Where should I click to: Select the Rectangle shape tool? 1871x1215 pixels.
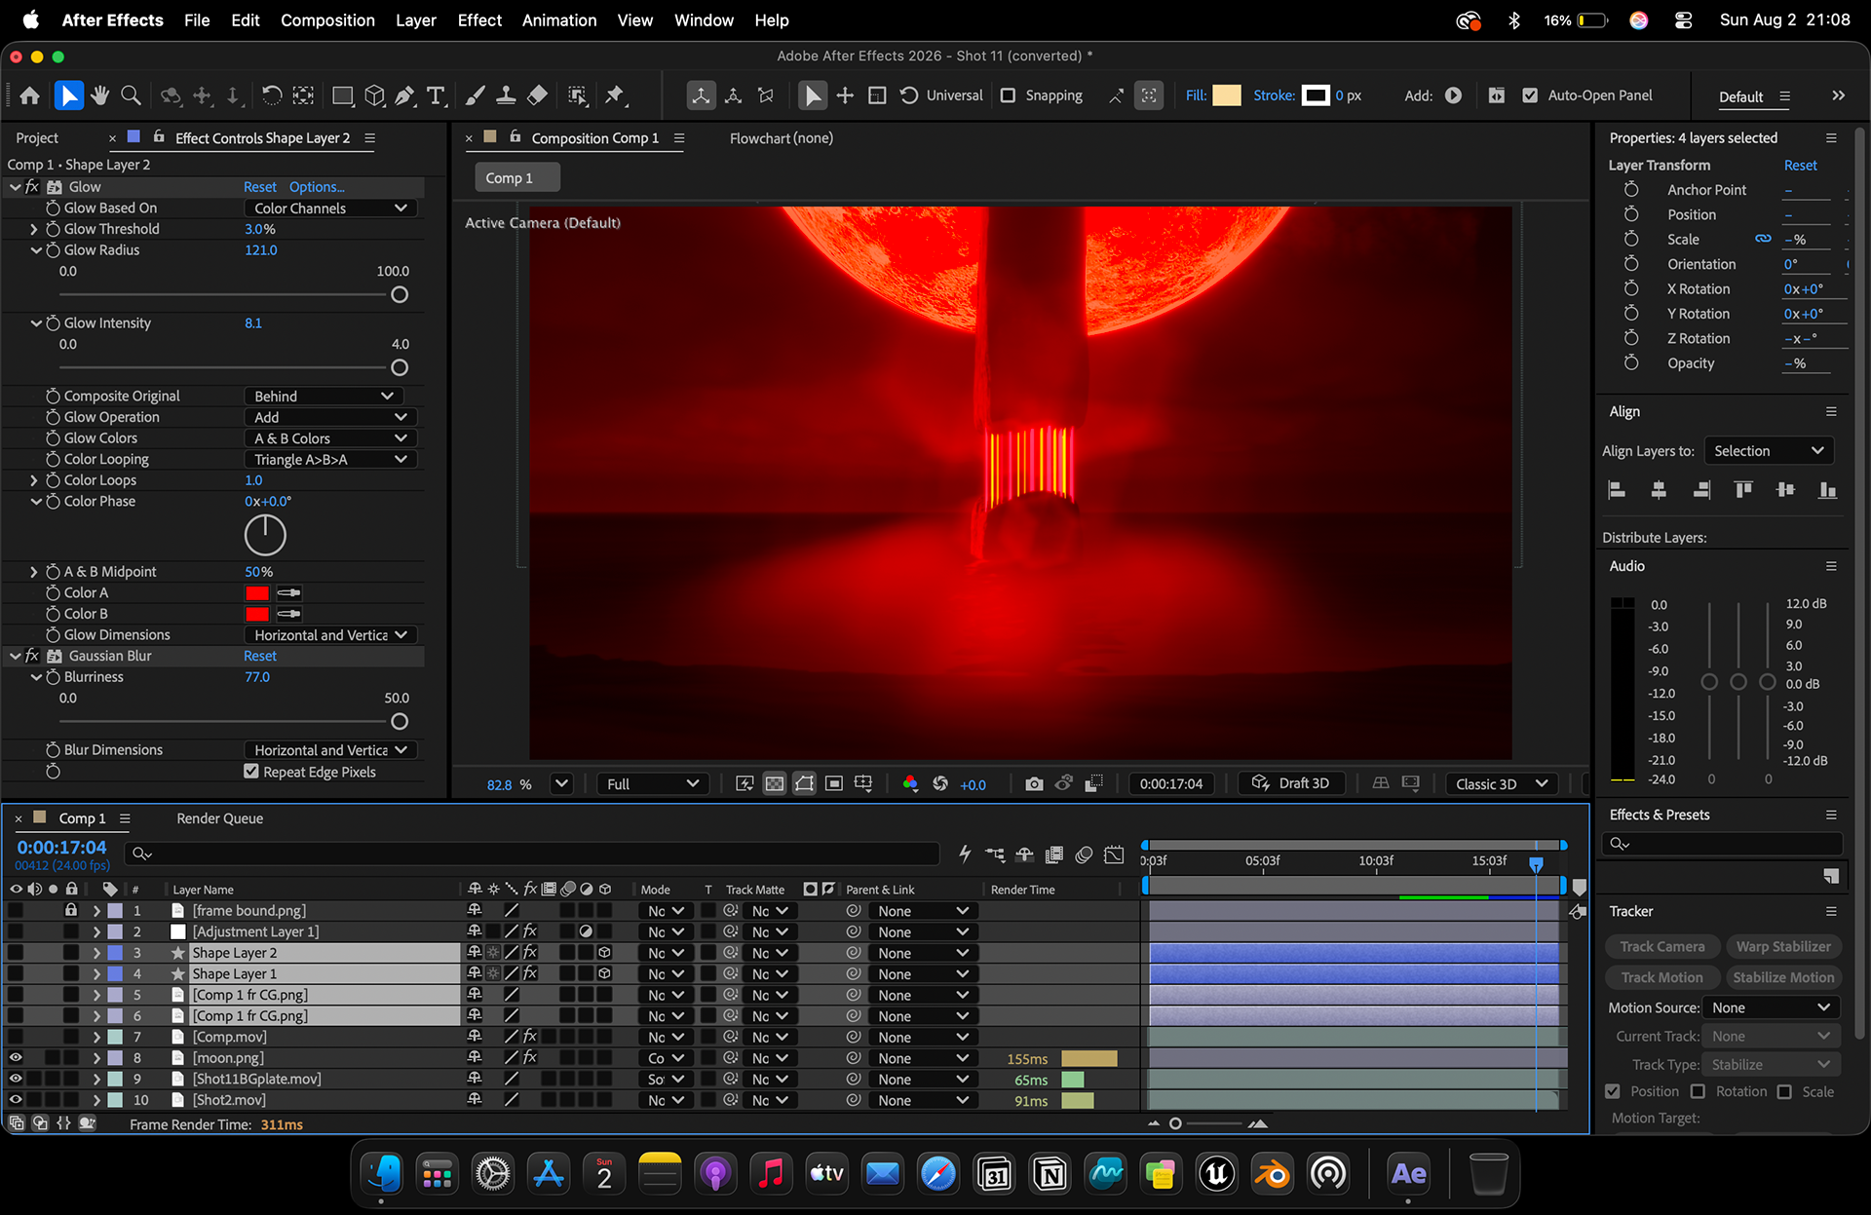tap(342, 95)
